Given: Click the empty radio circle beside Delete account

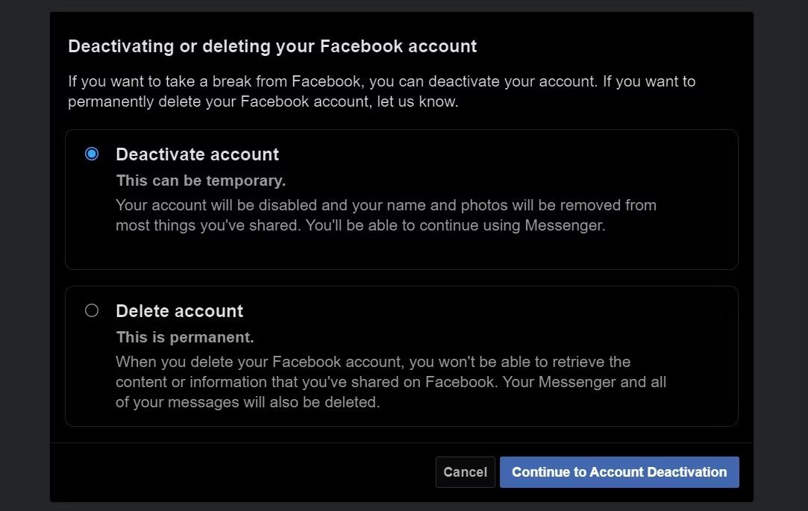Looking at the screenshot, I should pos(92,310).
